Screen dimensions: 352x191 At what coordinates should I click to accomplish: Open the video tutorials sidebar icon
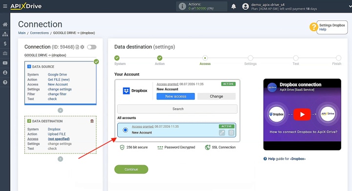tap(5, 63)
